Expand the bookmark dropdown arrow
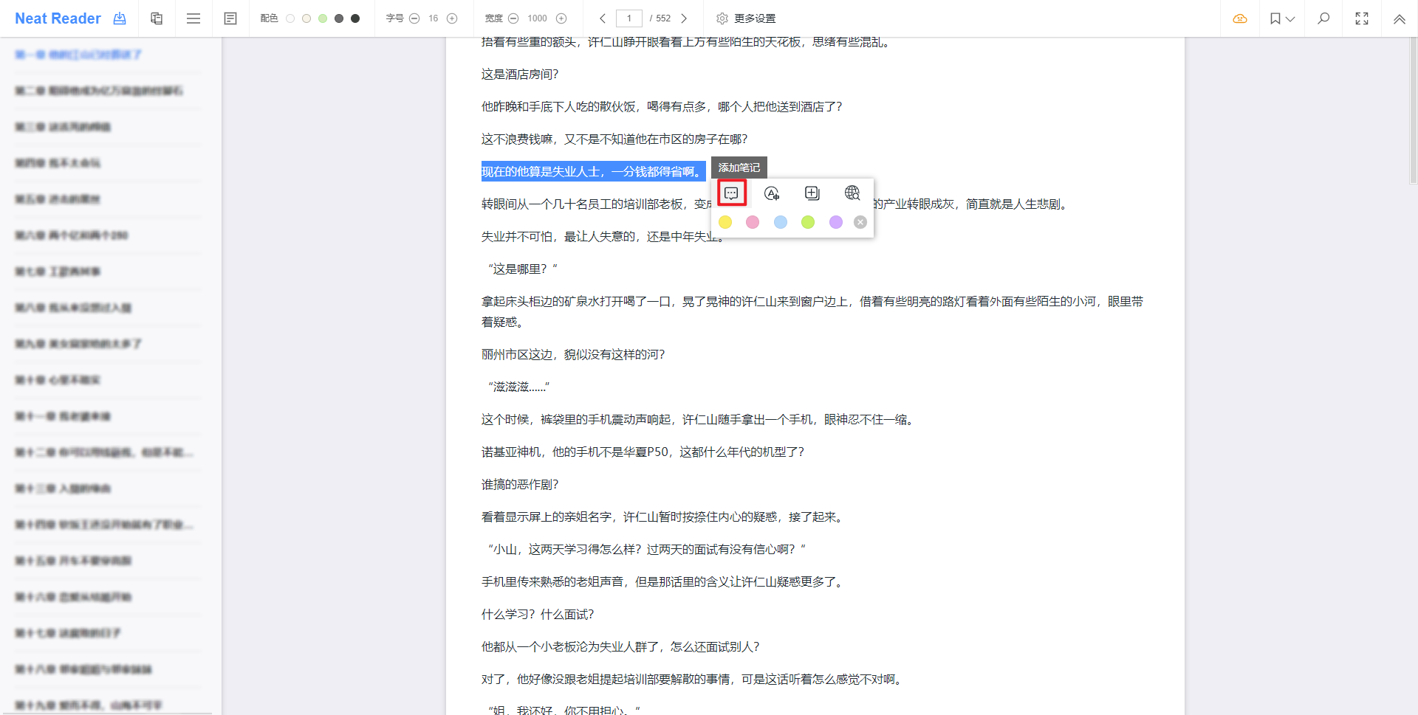Image resolution: width=1418 pixels, height=715 pixels. pos(1291,18)
